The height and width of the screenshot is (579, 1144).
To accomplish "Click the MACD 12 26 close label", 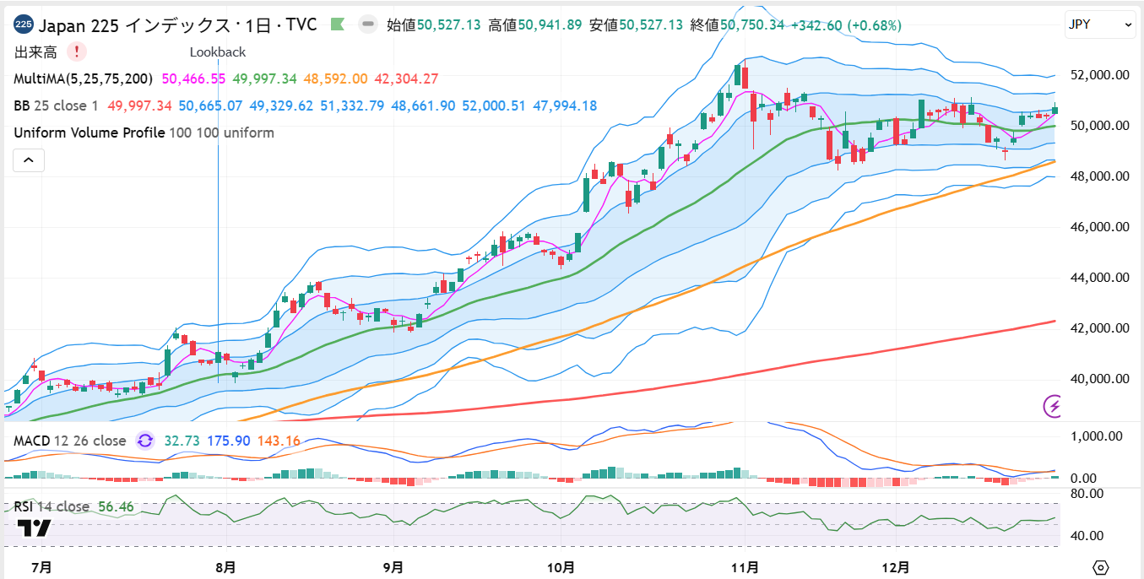I will point(69,441).
